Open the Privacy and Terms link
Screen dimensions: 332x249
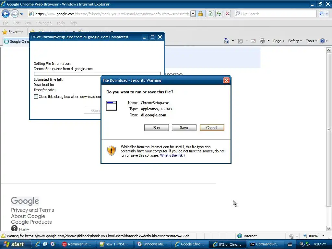[x=32, y=210]
